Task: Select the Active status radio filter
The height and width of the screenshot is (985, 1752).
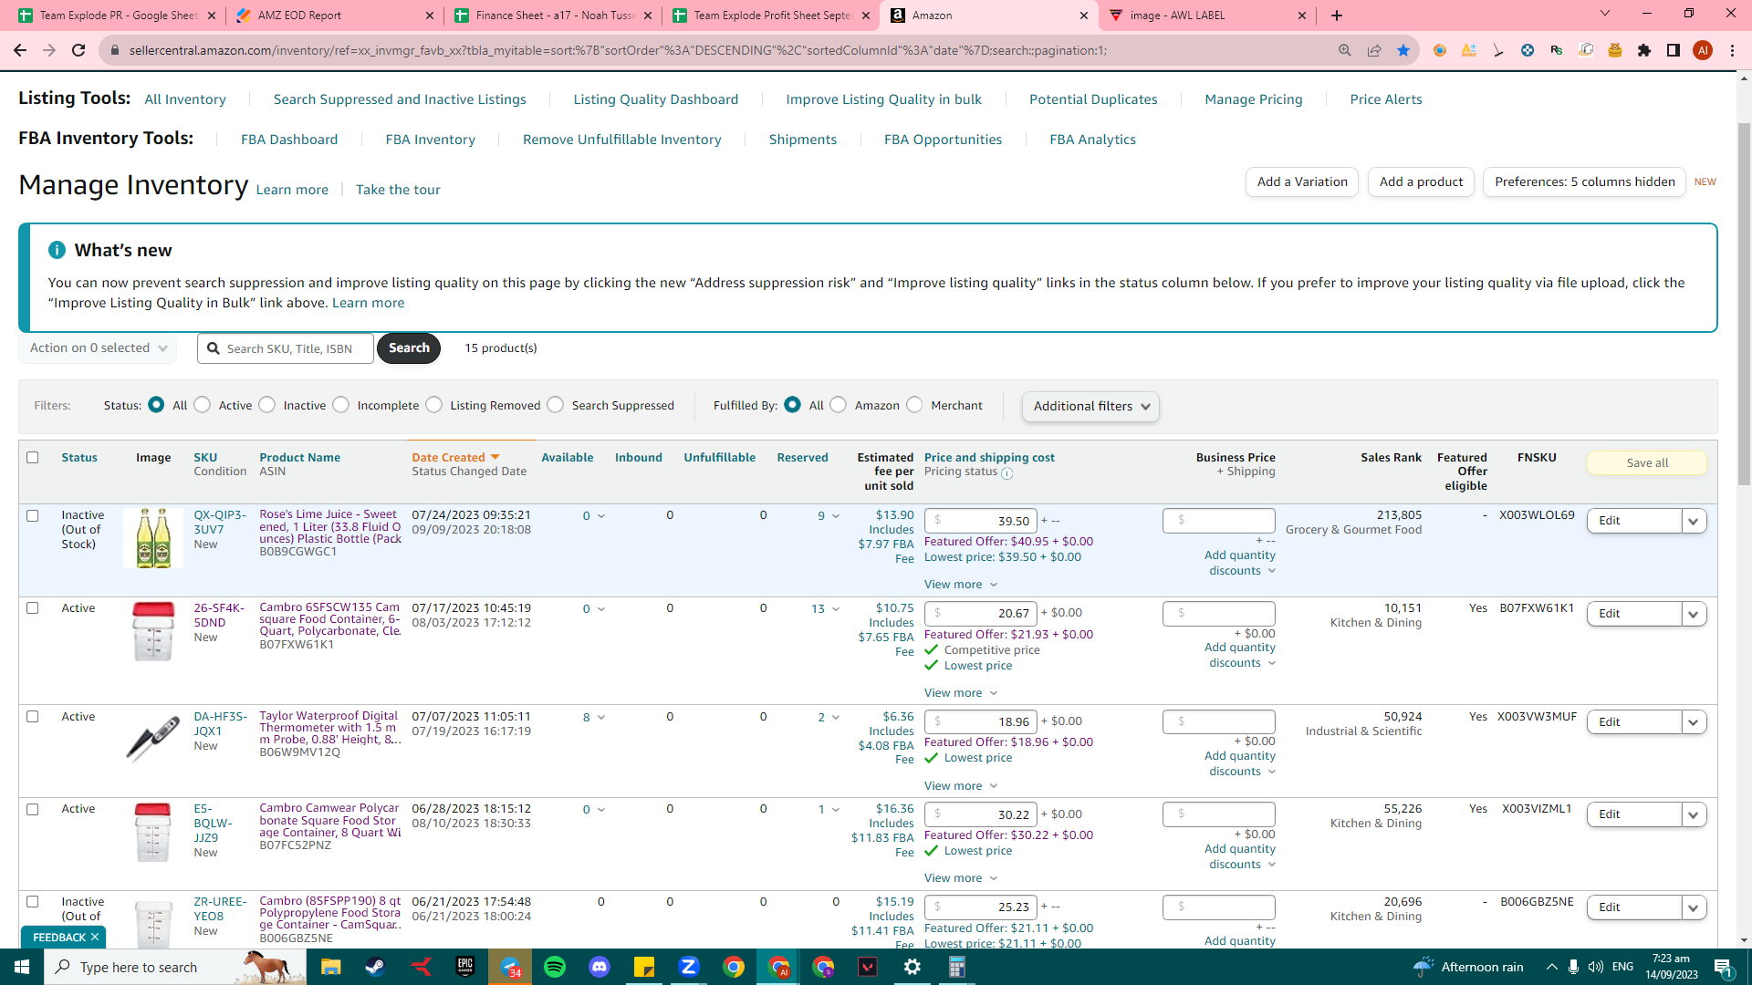Action: 203,405
